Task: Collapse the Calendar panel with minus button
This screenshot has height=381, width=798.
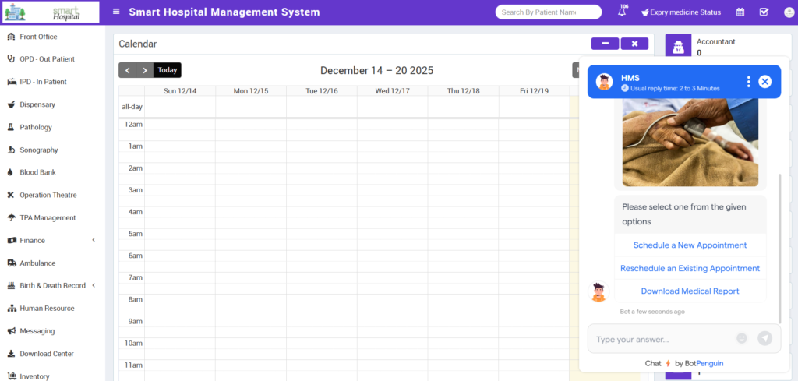Action: [605, 44]
